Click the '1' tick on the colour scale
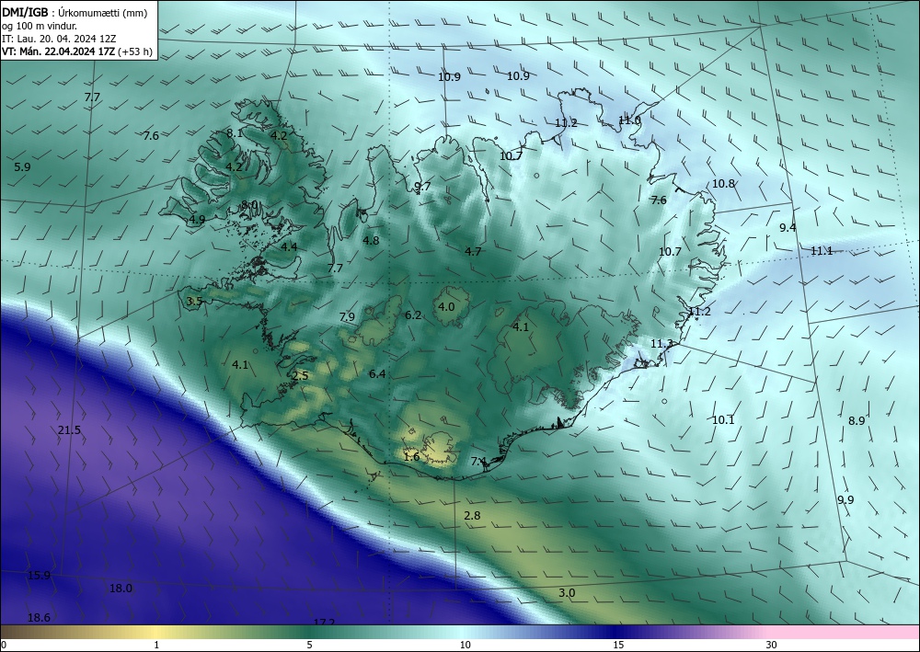Image resolution: width=920 pixels, height=652 pixels. click(156, 645)
